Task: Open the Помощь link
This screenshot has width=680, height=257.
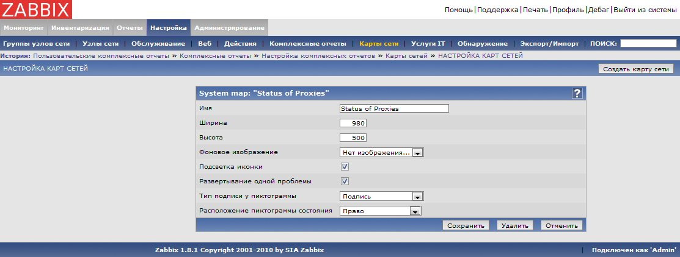Action: [459, 10]
